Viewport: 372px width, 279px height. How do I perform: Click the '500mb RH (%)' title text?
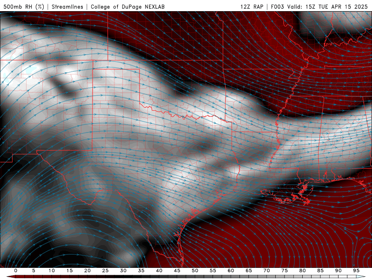[x=24, y=7]
